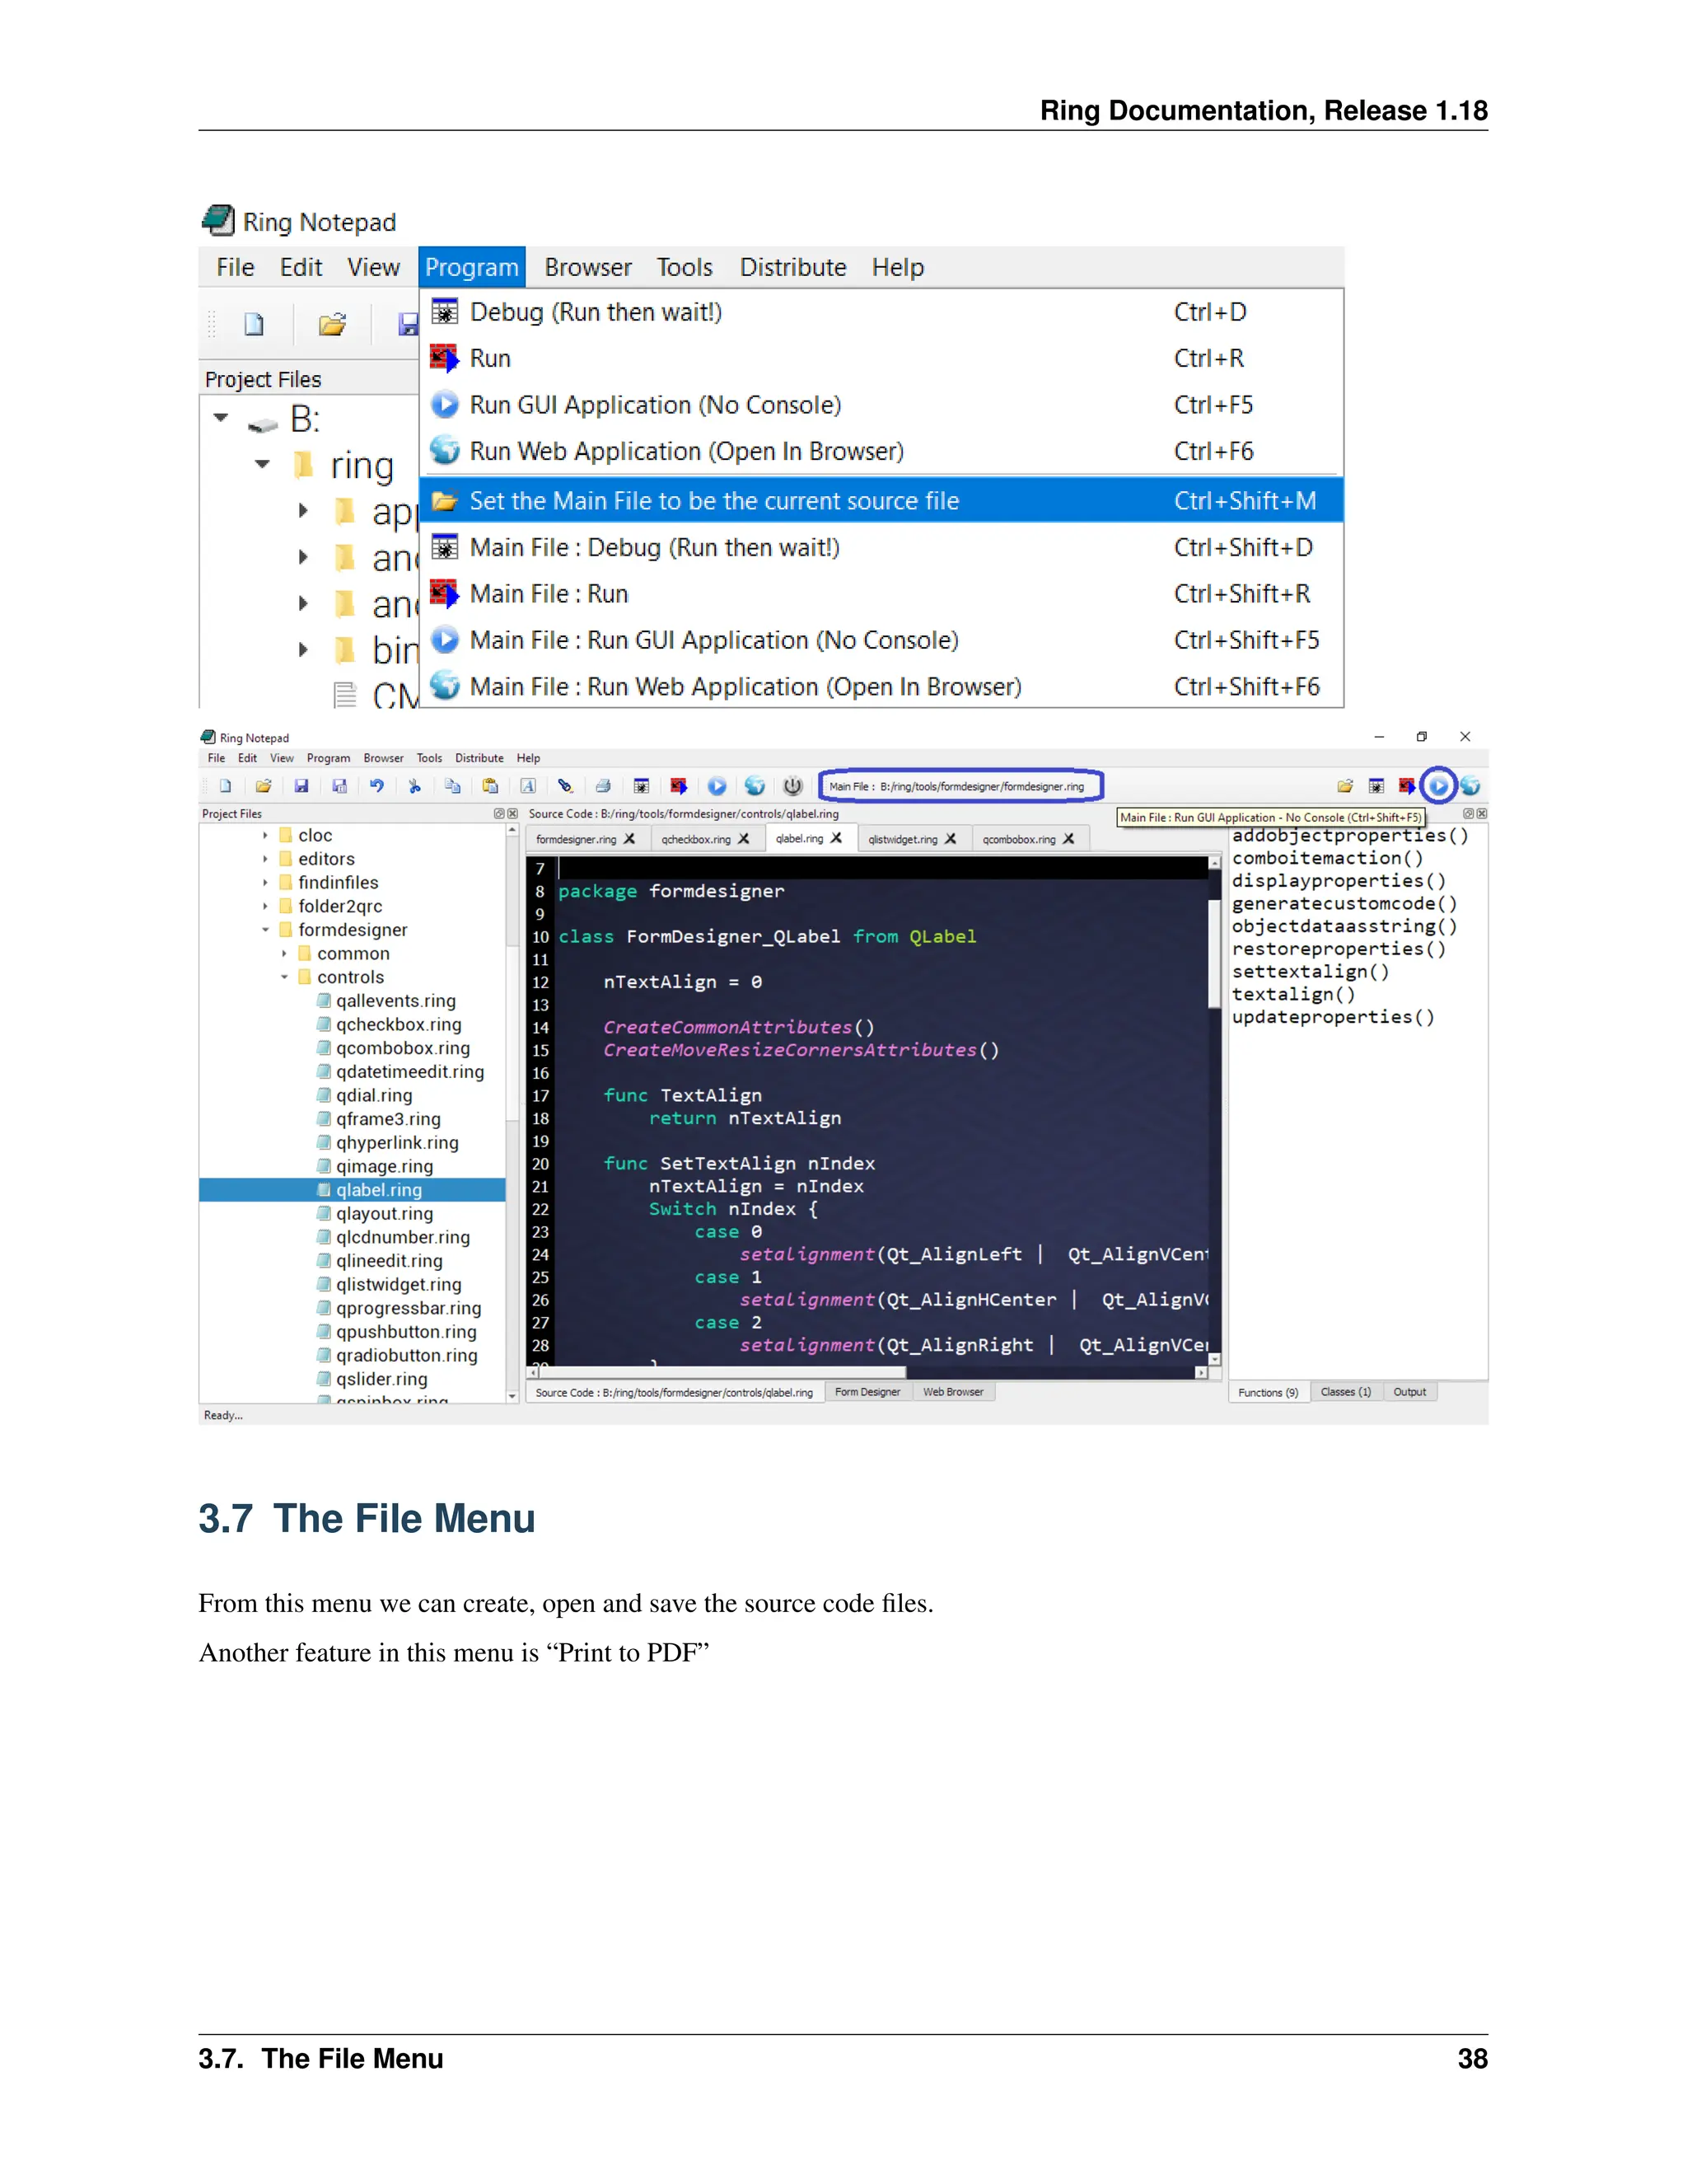Collapse the B: drive in the upper tree
This screenshot has height=2184, width=1687.
pos(221,417)
